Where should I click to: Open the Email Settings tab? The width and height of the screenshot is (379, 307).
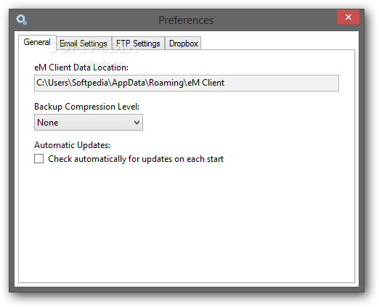pos(83,44)
